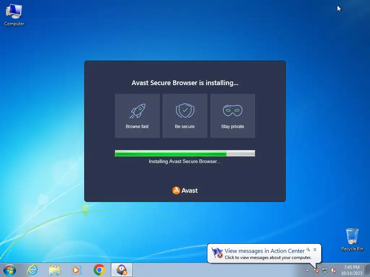This screenshot has width=370, height=277.
Task: Open the Computer desktop icon
Action: coord(14,15)
